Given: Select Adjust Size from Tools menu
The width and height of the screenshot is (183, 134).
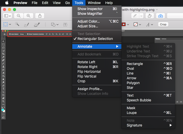Looking at the screenshot, I should 97,26.
